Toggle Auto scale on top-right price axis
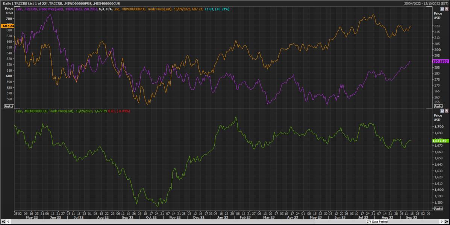Viewport: 450px width, 225px height. pyautogui.click(x=438, y=106)
